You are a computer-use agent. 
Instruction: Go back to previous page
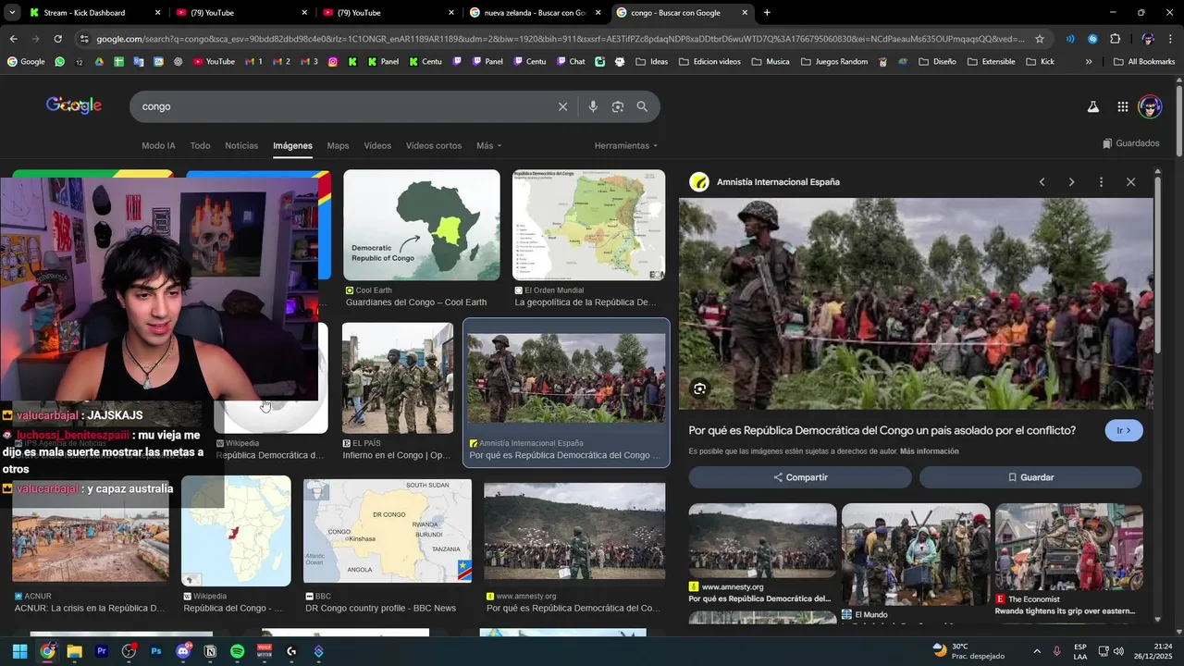click(13, 39)
